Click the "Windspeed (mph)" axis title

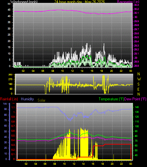[24, 2]
